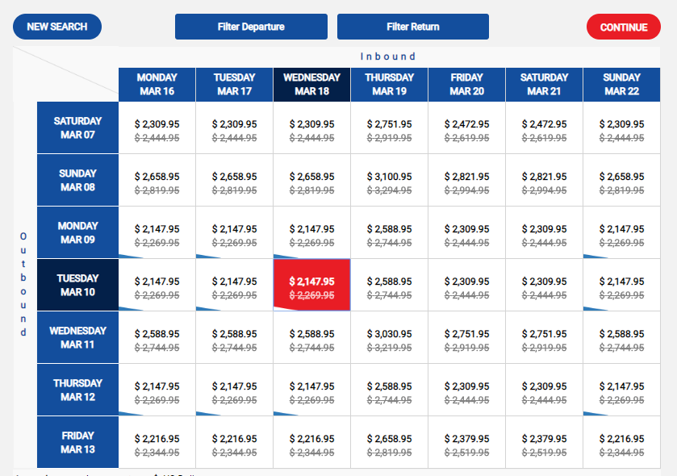
Task: Select inbound column Wednesday Mar 18
Action: click(311, 85)
